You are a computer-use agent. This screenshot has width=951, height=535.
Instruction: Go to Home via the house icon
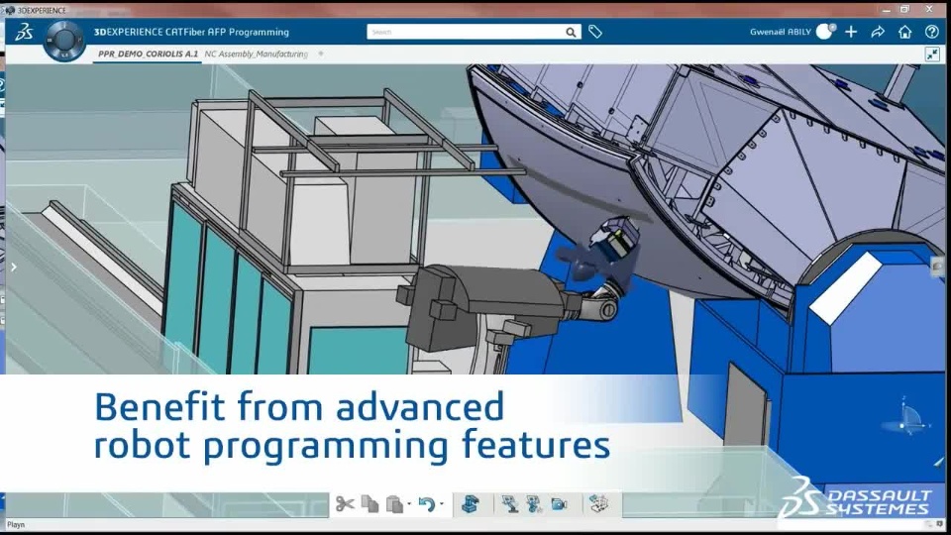click(904, 32)
